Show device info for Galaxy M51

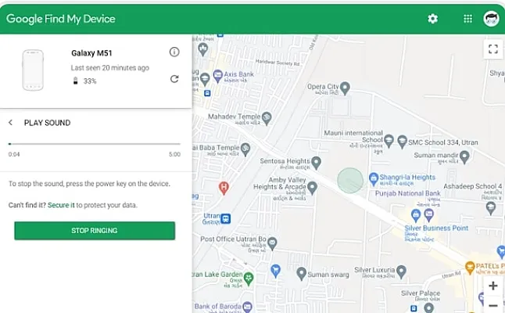[x=174, y=52]
